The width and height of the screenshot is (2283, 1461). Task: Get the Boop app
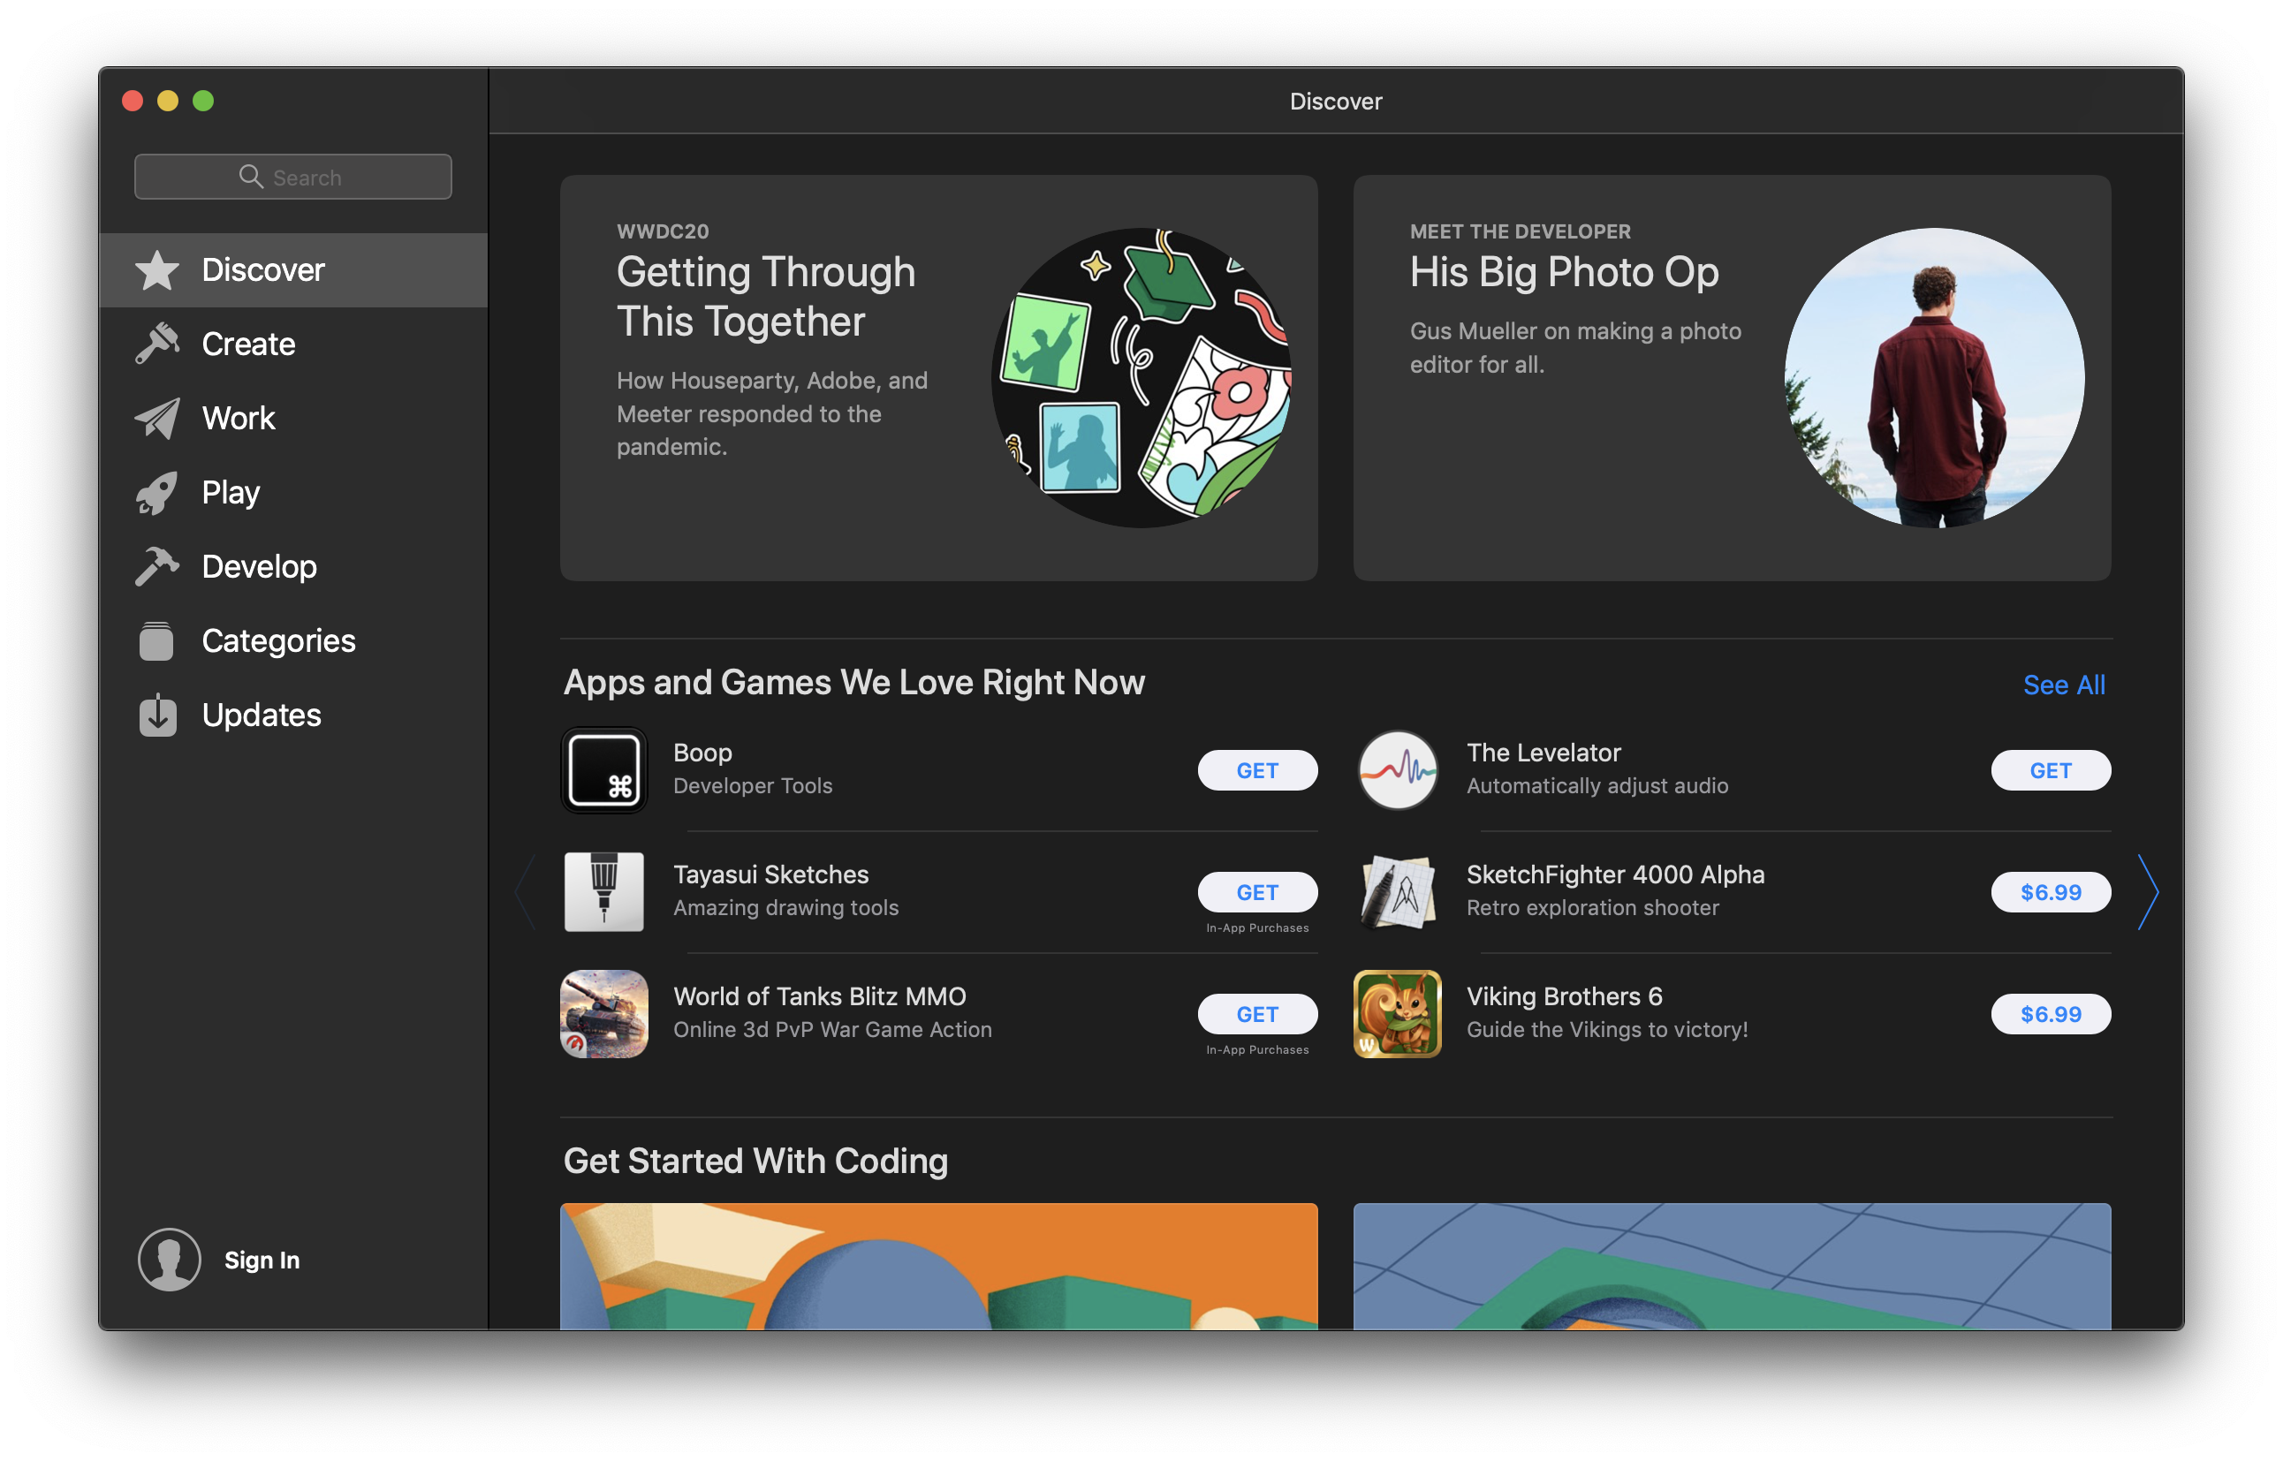[1257, 770]
